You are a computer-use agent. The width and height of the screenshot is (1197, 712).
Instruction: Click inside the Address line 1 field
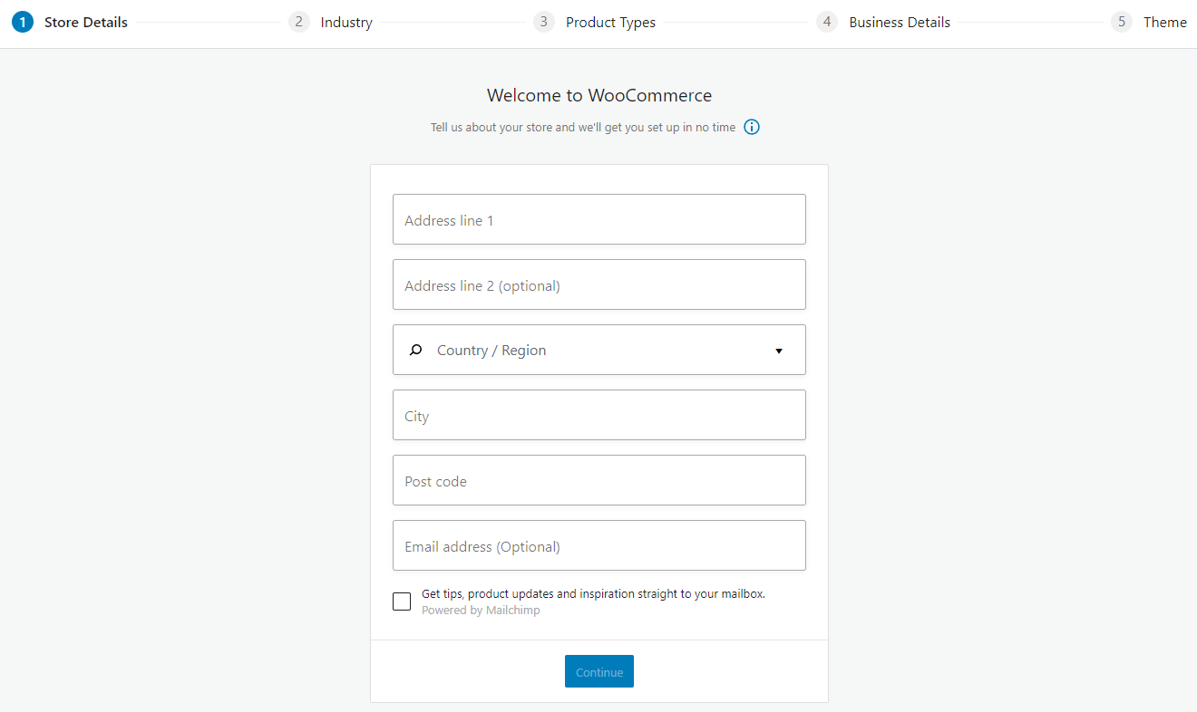[x=598, y=219]
